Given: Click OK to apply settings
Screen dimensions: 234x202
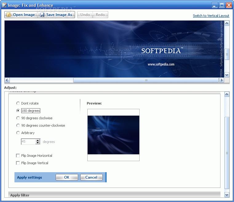Looking at the screenshot, I should [x=67, y=177].
